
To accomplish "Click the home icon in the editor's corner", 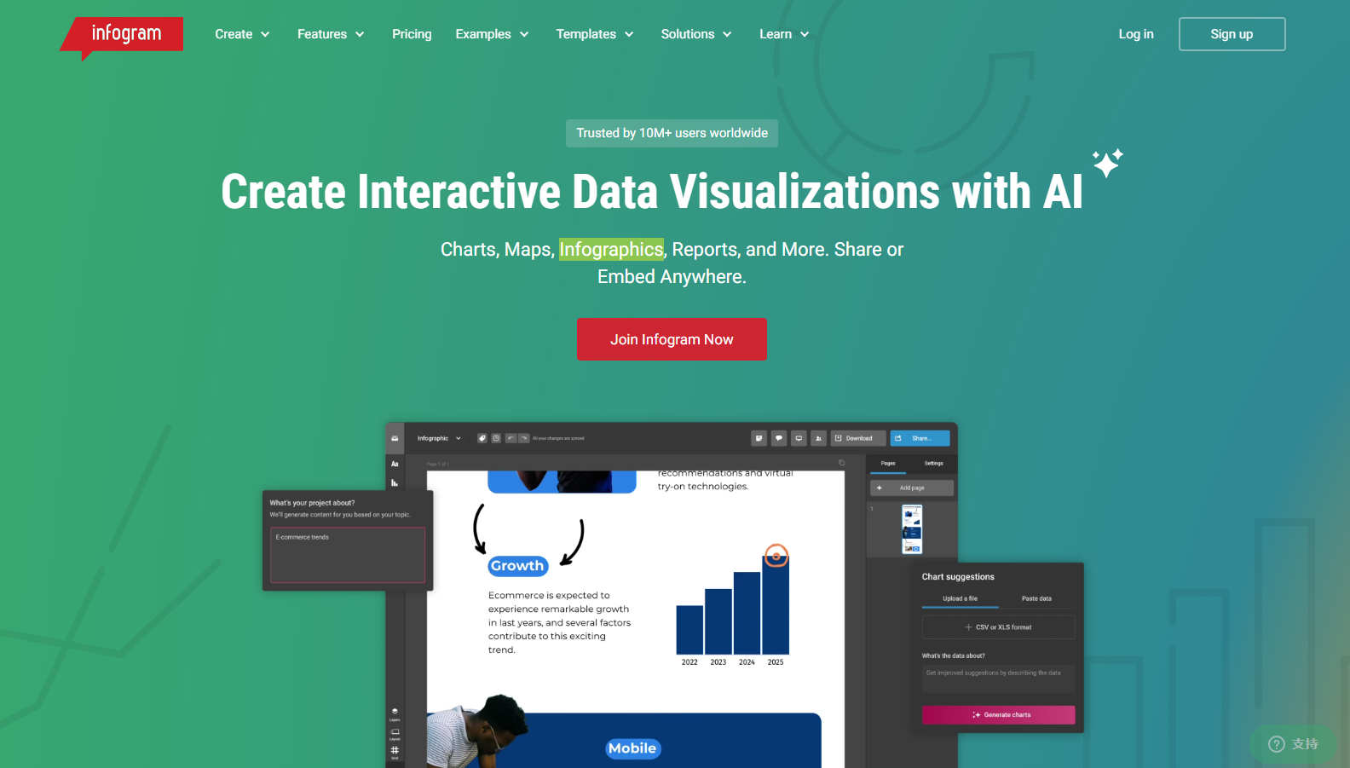I will [x=395, y=438].
